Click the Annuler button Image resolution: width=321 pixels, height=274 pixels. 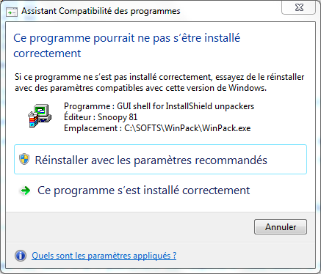pyautogui.click(x=281, y=227)
